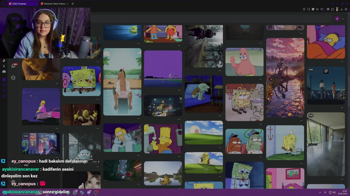Open the extensions puzzle-piece icon
This screenshot has width=350, height=196.
click(332, 9)
